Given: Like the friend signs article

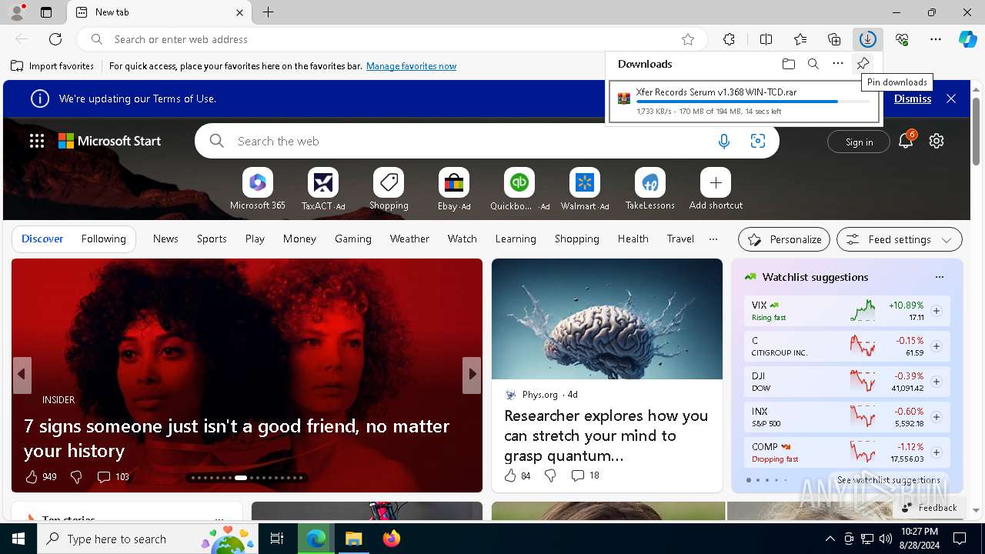Looking at the screenshot, I should (x=32, y=477).
